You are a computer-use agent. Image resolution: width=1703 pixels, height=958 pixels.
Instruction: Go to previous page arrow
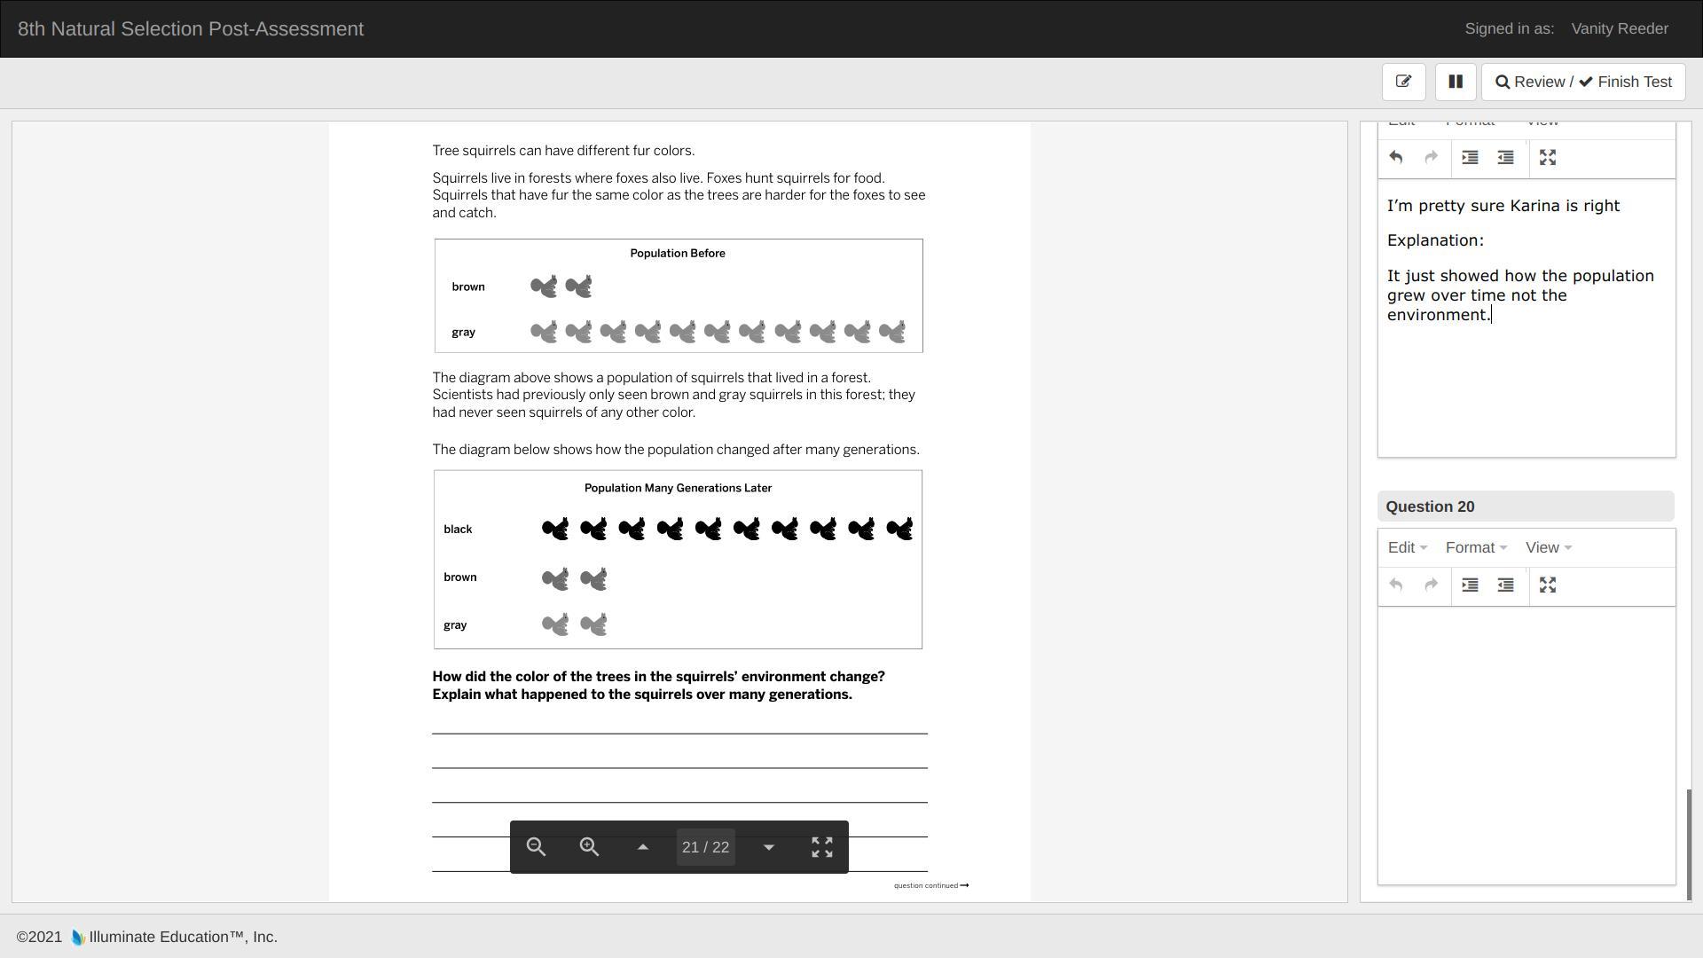(643, 847)
